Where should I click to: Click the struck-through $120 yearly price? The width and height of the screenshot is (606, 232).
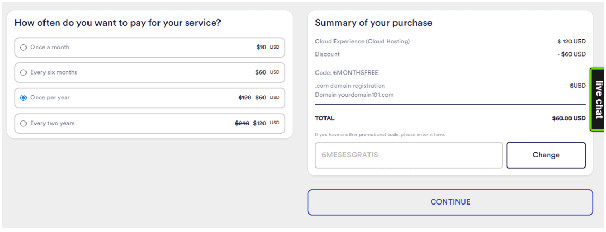(244, 98)
